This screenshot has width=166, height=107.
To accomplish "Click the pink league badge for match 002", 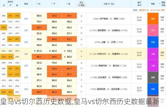I will click(x=153, y=30).
